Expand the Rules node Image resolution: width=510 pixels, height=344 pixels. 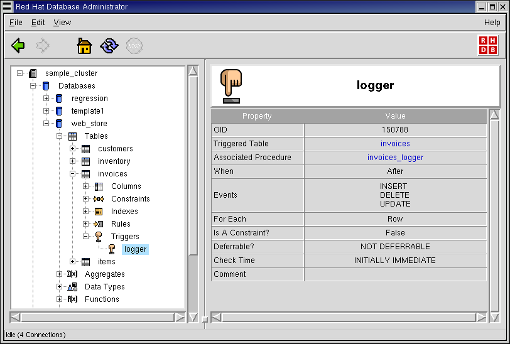[85, 223]
